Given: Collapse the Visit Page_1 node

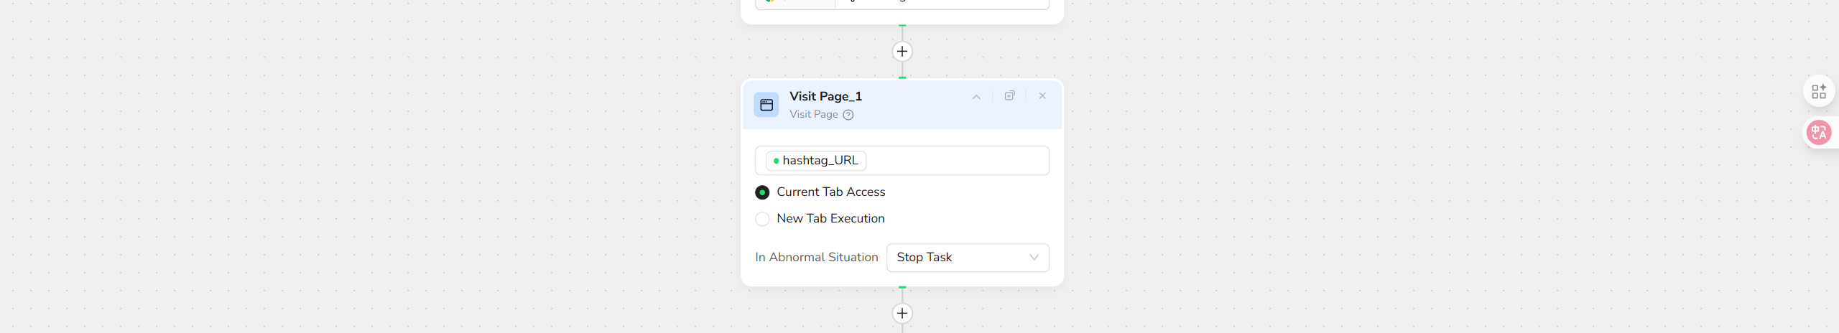Looking at the screenshot, I should [x=976, y=97].
